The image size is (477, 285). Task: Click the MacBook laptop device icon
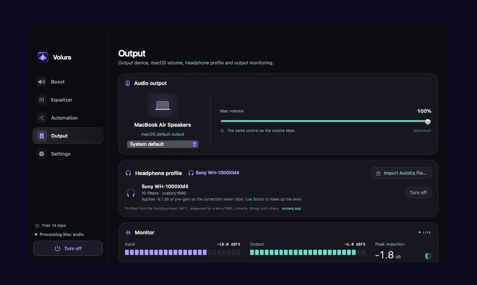click(x=162, y=106)
